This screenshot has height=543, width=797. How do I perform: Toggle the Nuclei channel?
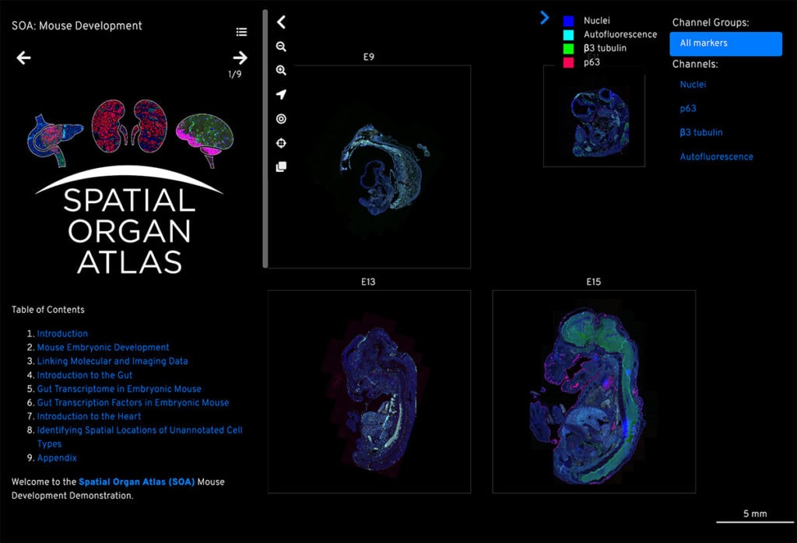[x=693, y=85]
